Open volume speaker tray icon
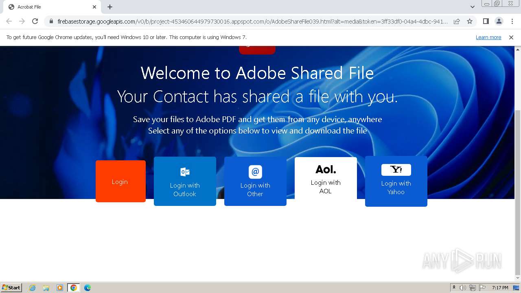Image resolution: width=521 pixels, height=293 pixels. 463,288
